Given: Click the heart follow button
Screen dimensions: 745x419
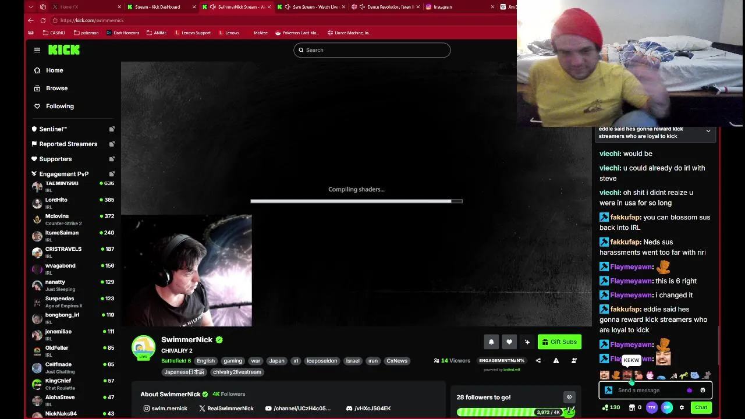Looking at the screenshot, I should click(509, 342).
